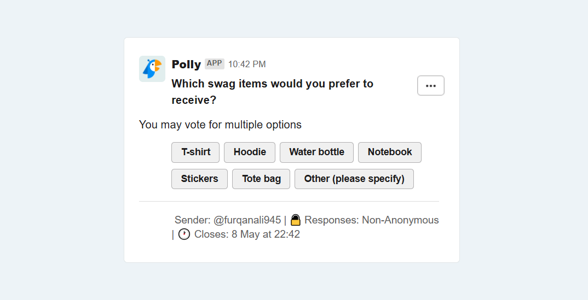Click the Polly parrot avatar icon
The width and height of the screenshot is (588, 300).
click(x=152, y=69)
